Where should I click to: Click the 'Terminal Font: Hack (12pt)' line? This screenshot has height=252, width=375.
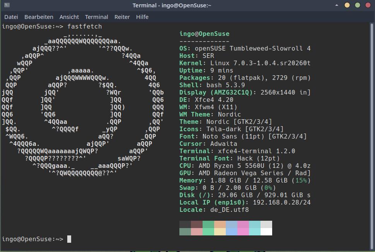230,159
